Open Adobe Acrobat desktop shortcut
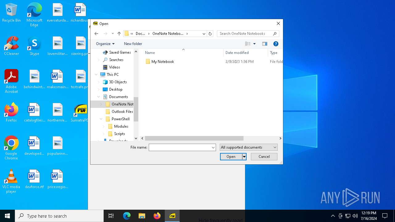The image size is (395, 222). 11,81
